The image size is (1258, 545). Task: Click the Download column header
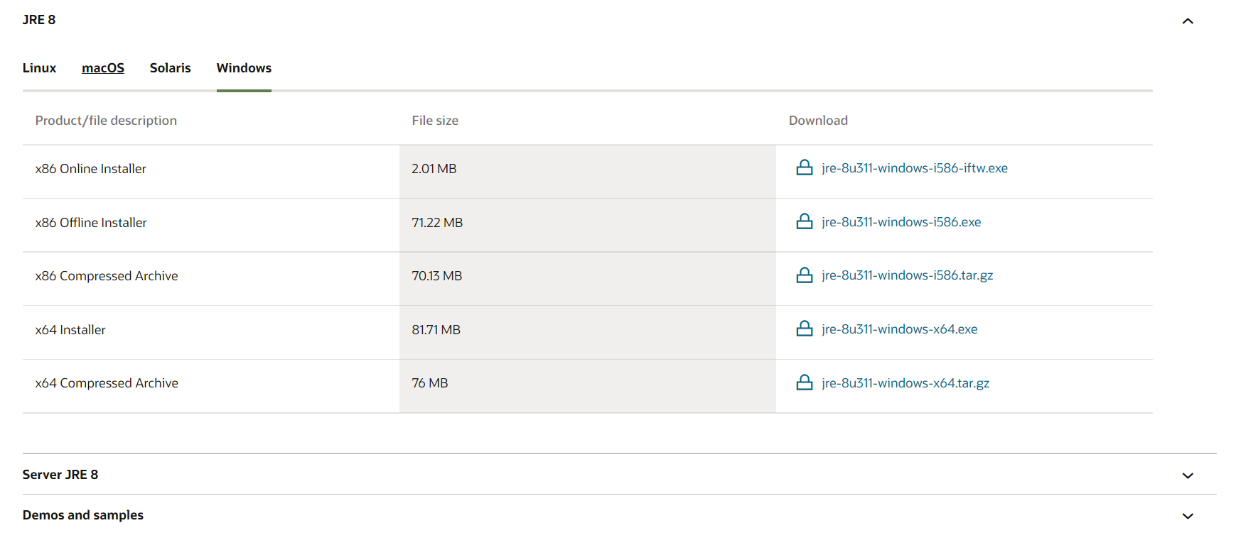[818, 121]
